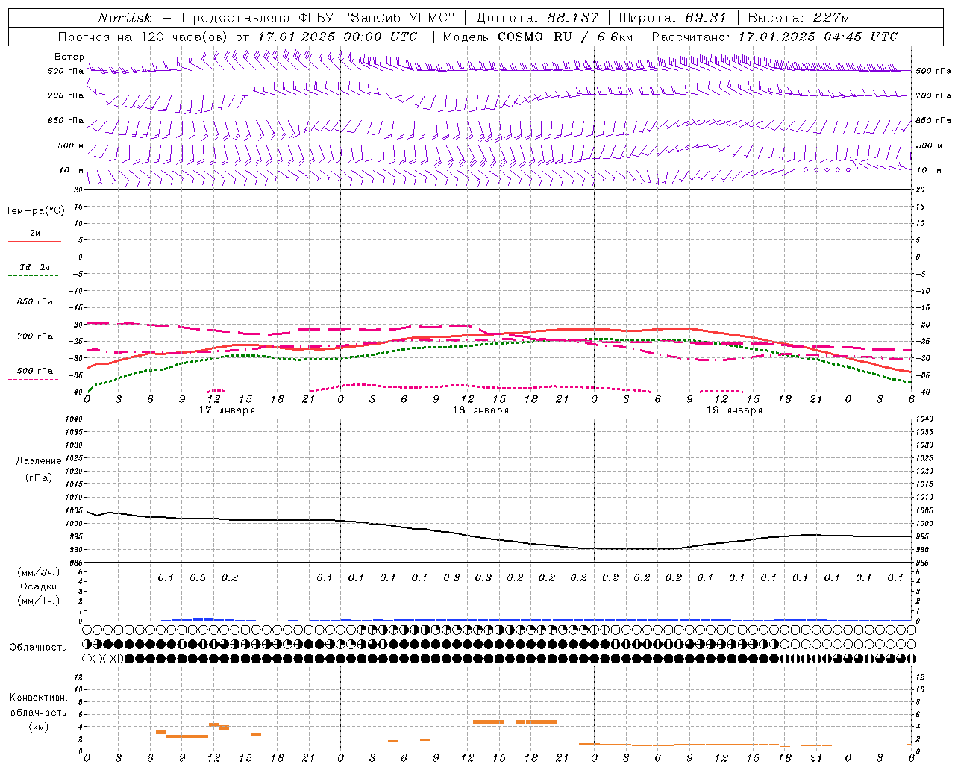The height and width of the screenshot is (764, 955).
Task: Click the "Высота: 227м" header field
Action: [x=799, y=18]
